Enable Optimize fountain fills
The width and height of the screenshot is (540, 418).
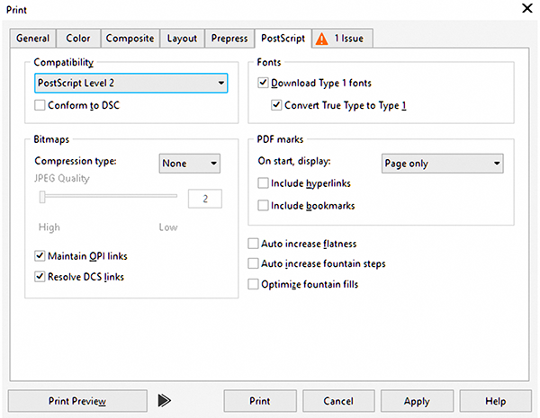tap(254, 284)
